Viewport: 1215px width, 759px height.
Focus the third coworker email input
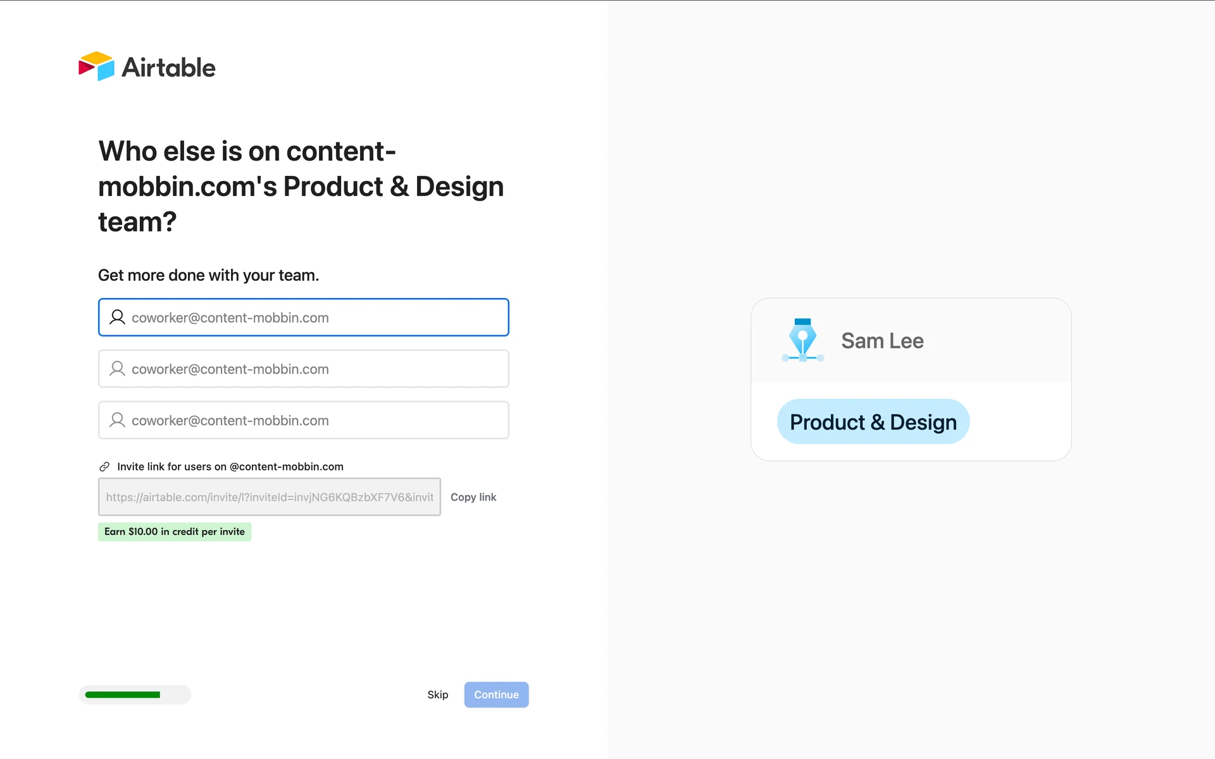click(316, 421)
